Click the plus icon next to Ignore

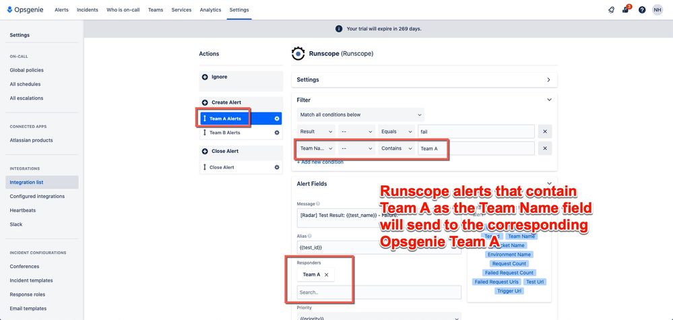(205, 77)
